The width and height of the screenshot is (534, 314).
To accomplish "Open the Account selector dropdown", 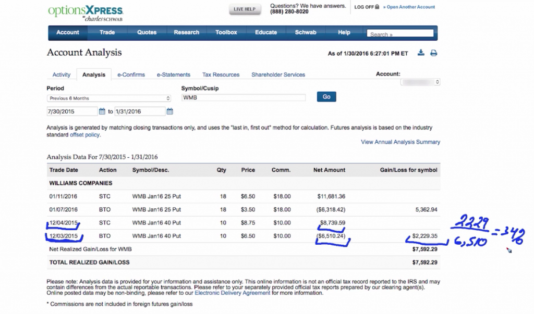I will coord(420,82).
